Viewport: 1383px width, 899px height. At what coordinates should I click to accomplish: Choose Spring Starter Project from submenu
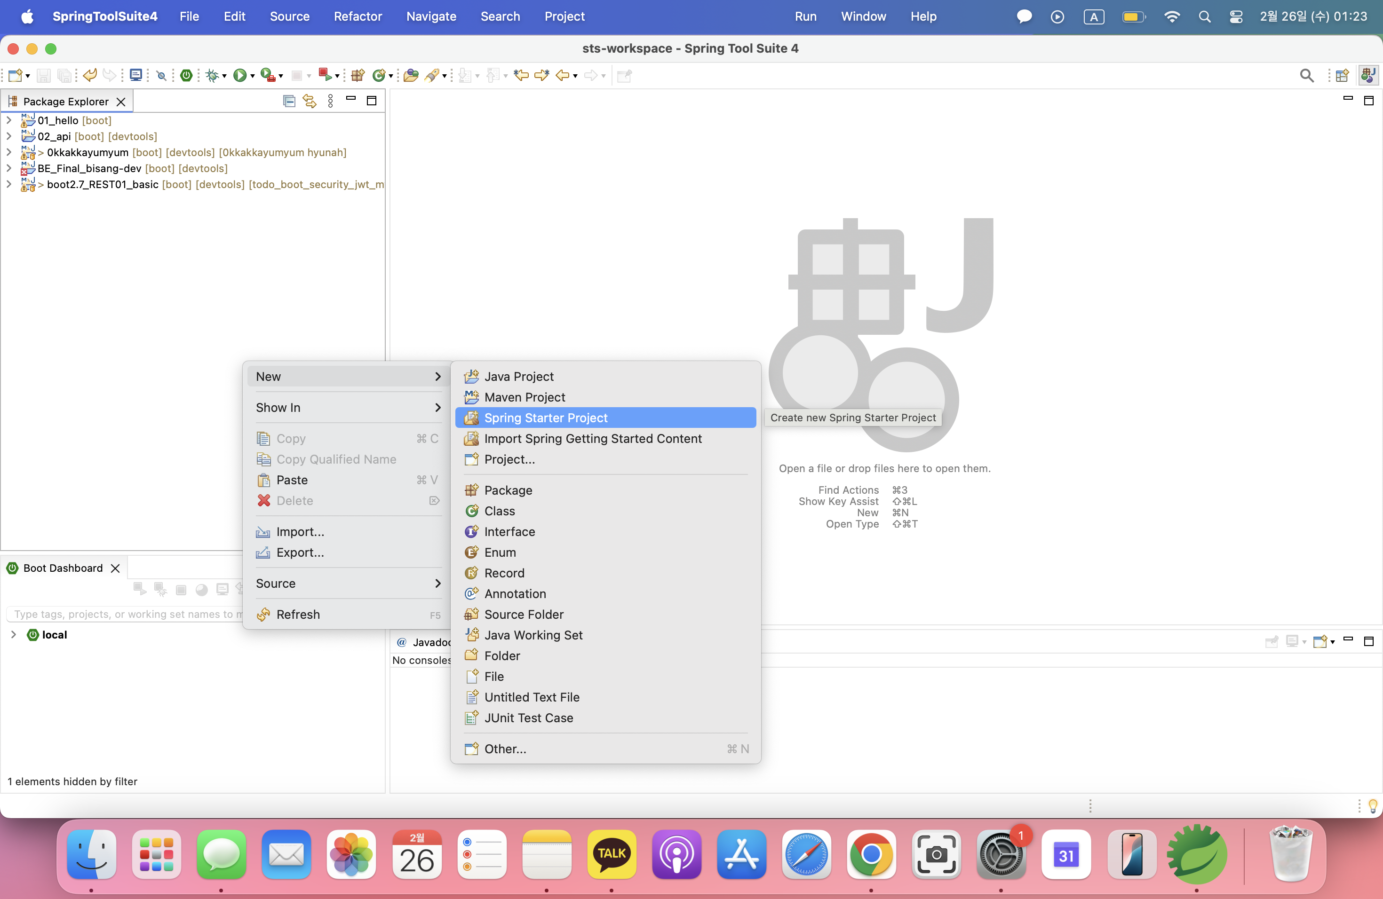[605, 418]
